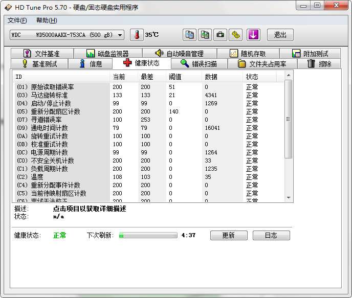
Task: Click the next refresh progress bar
Action: (148, 235)
